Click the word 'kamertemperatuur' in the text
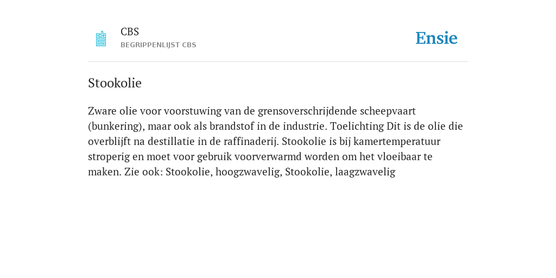 click(x=397, y=142)
